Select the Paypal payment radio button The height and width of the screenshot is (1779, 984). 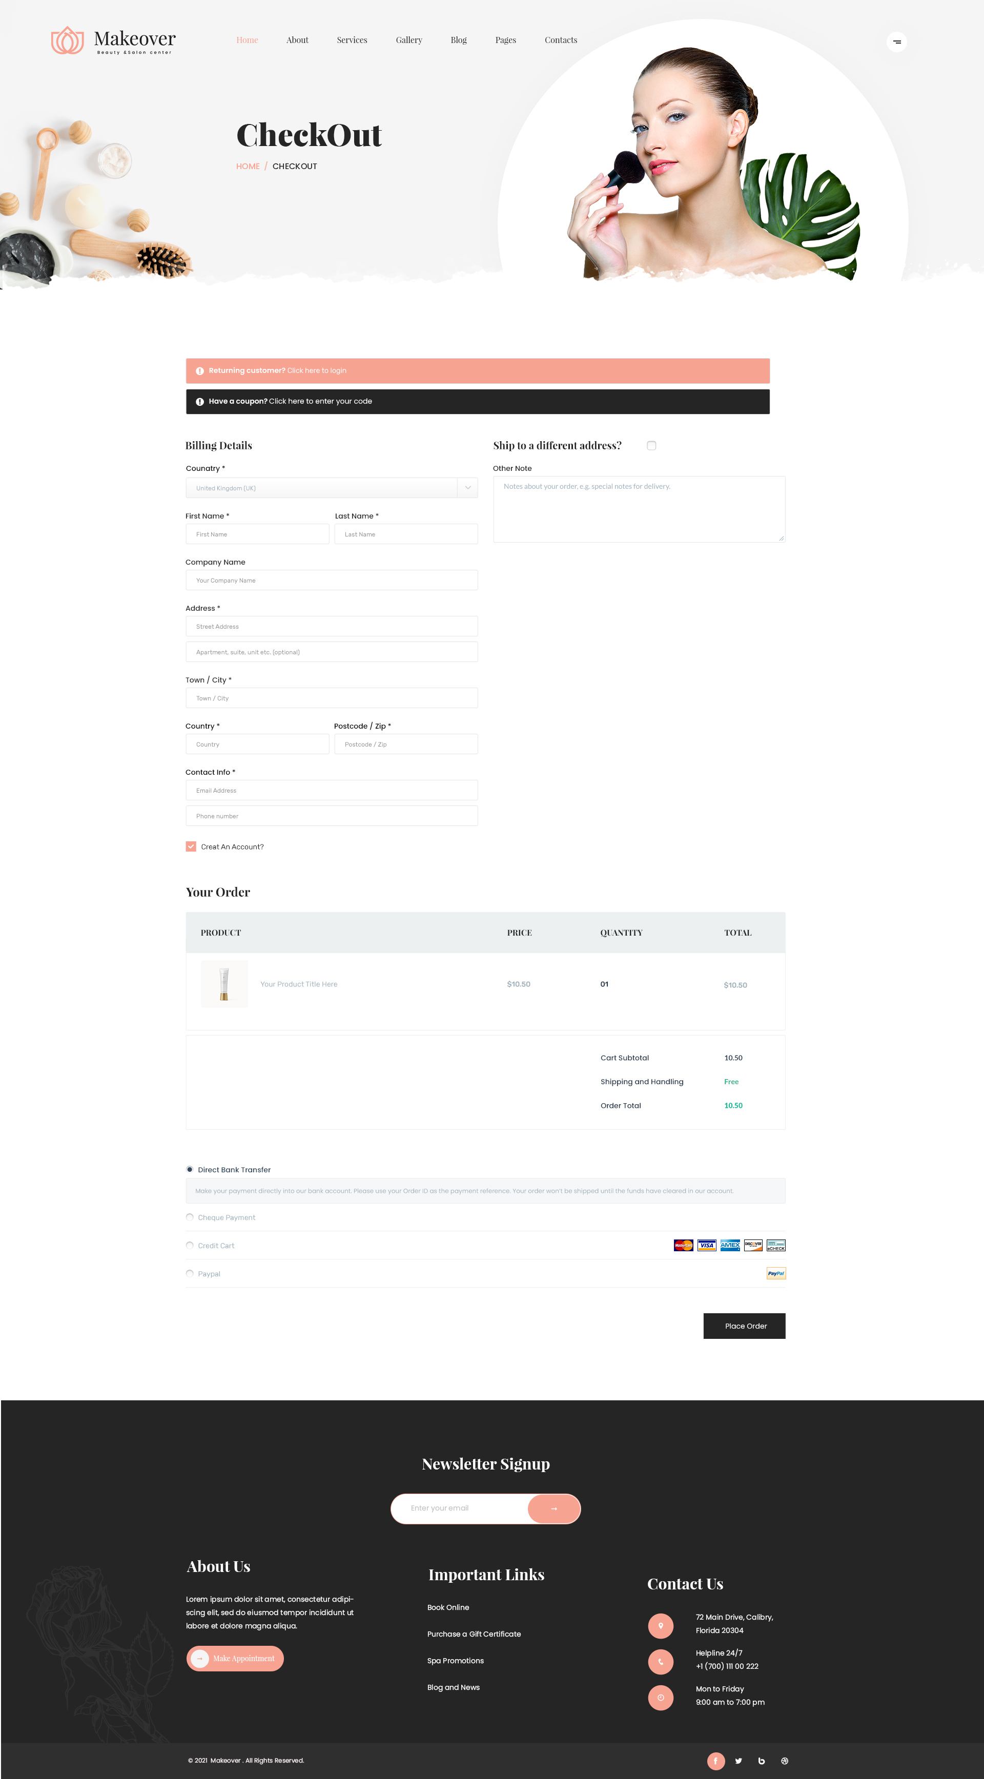pyautogui.click(x=190, y=1273)
